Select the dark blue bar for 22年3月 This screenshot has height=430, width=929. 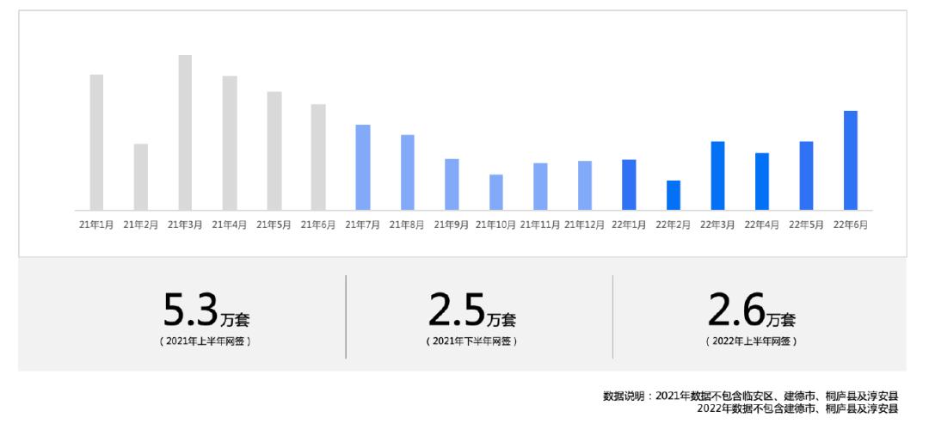click(717, 175)
